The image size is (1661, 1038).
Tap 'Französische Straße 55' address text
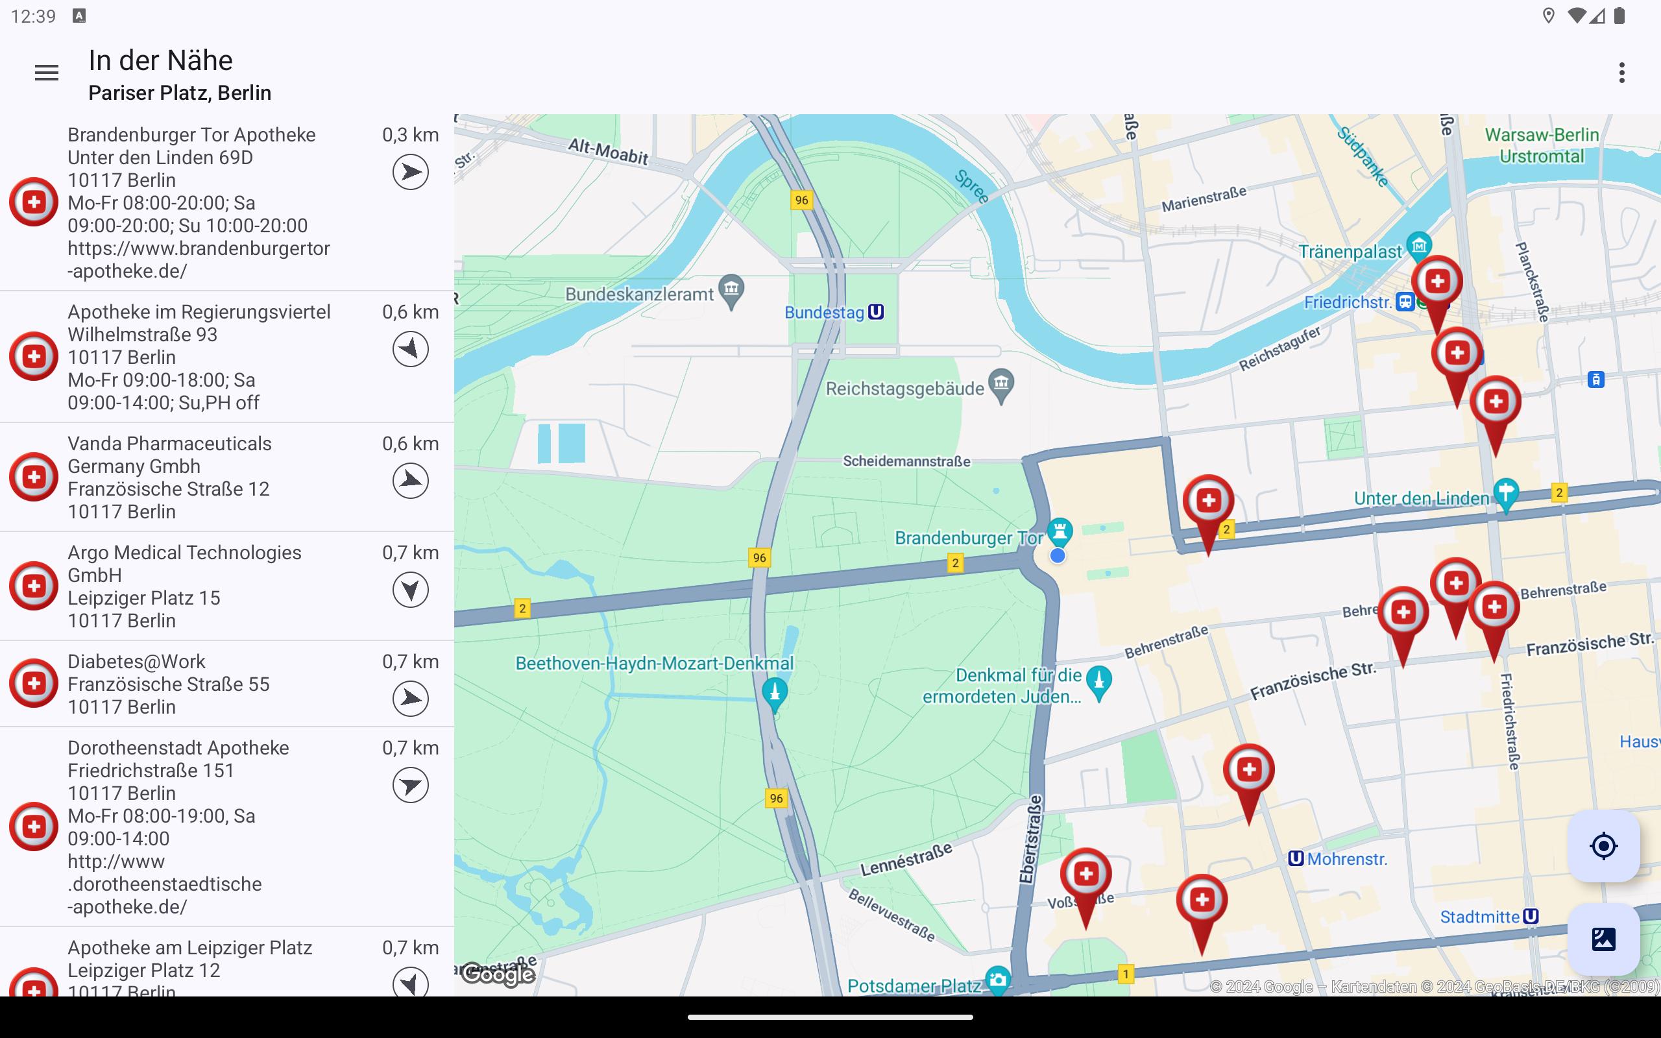[168, 684]
